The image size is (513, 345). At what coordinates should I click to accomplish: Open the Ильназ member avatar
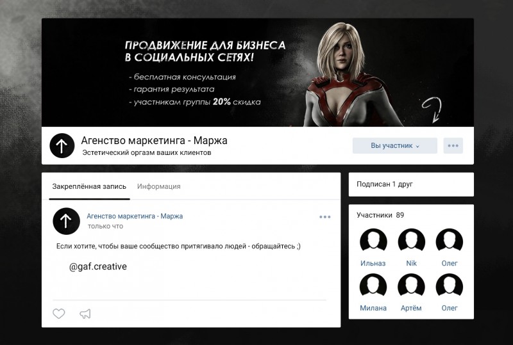click(373, 242)
